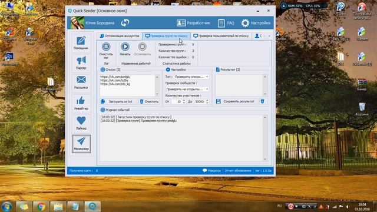Switch to Оптимизация аккаунтов tab
377x212 pixels.
pyautogui.click(x=120, y=36)
